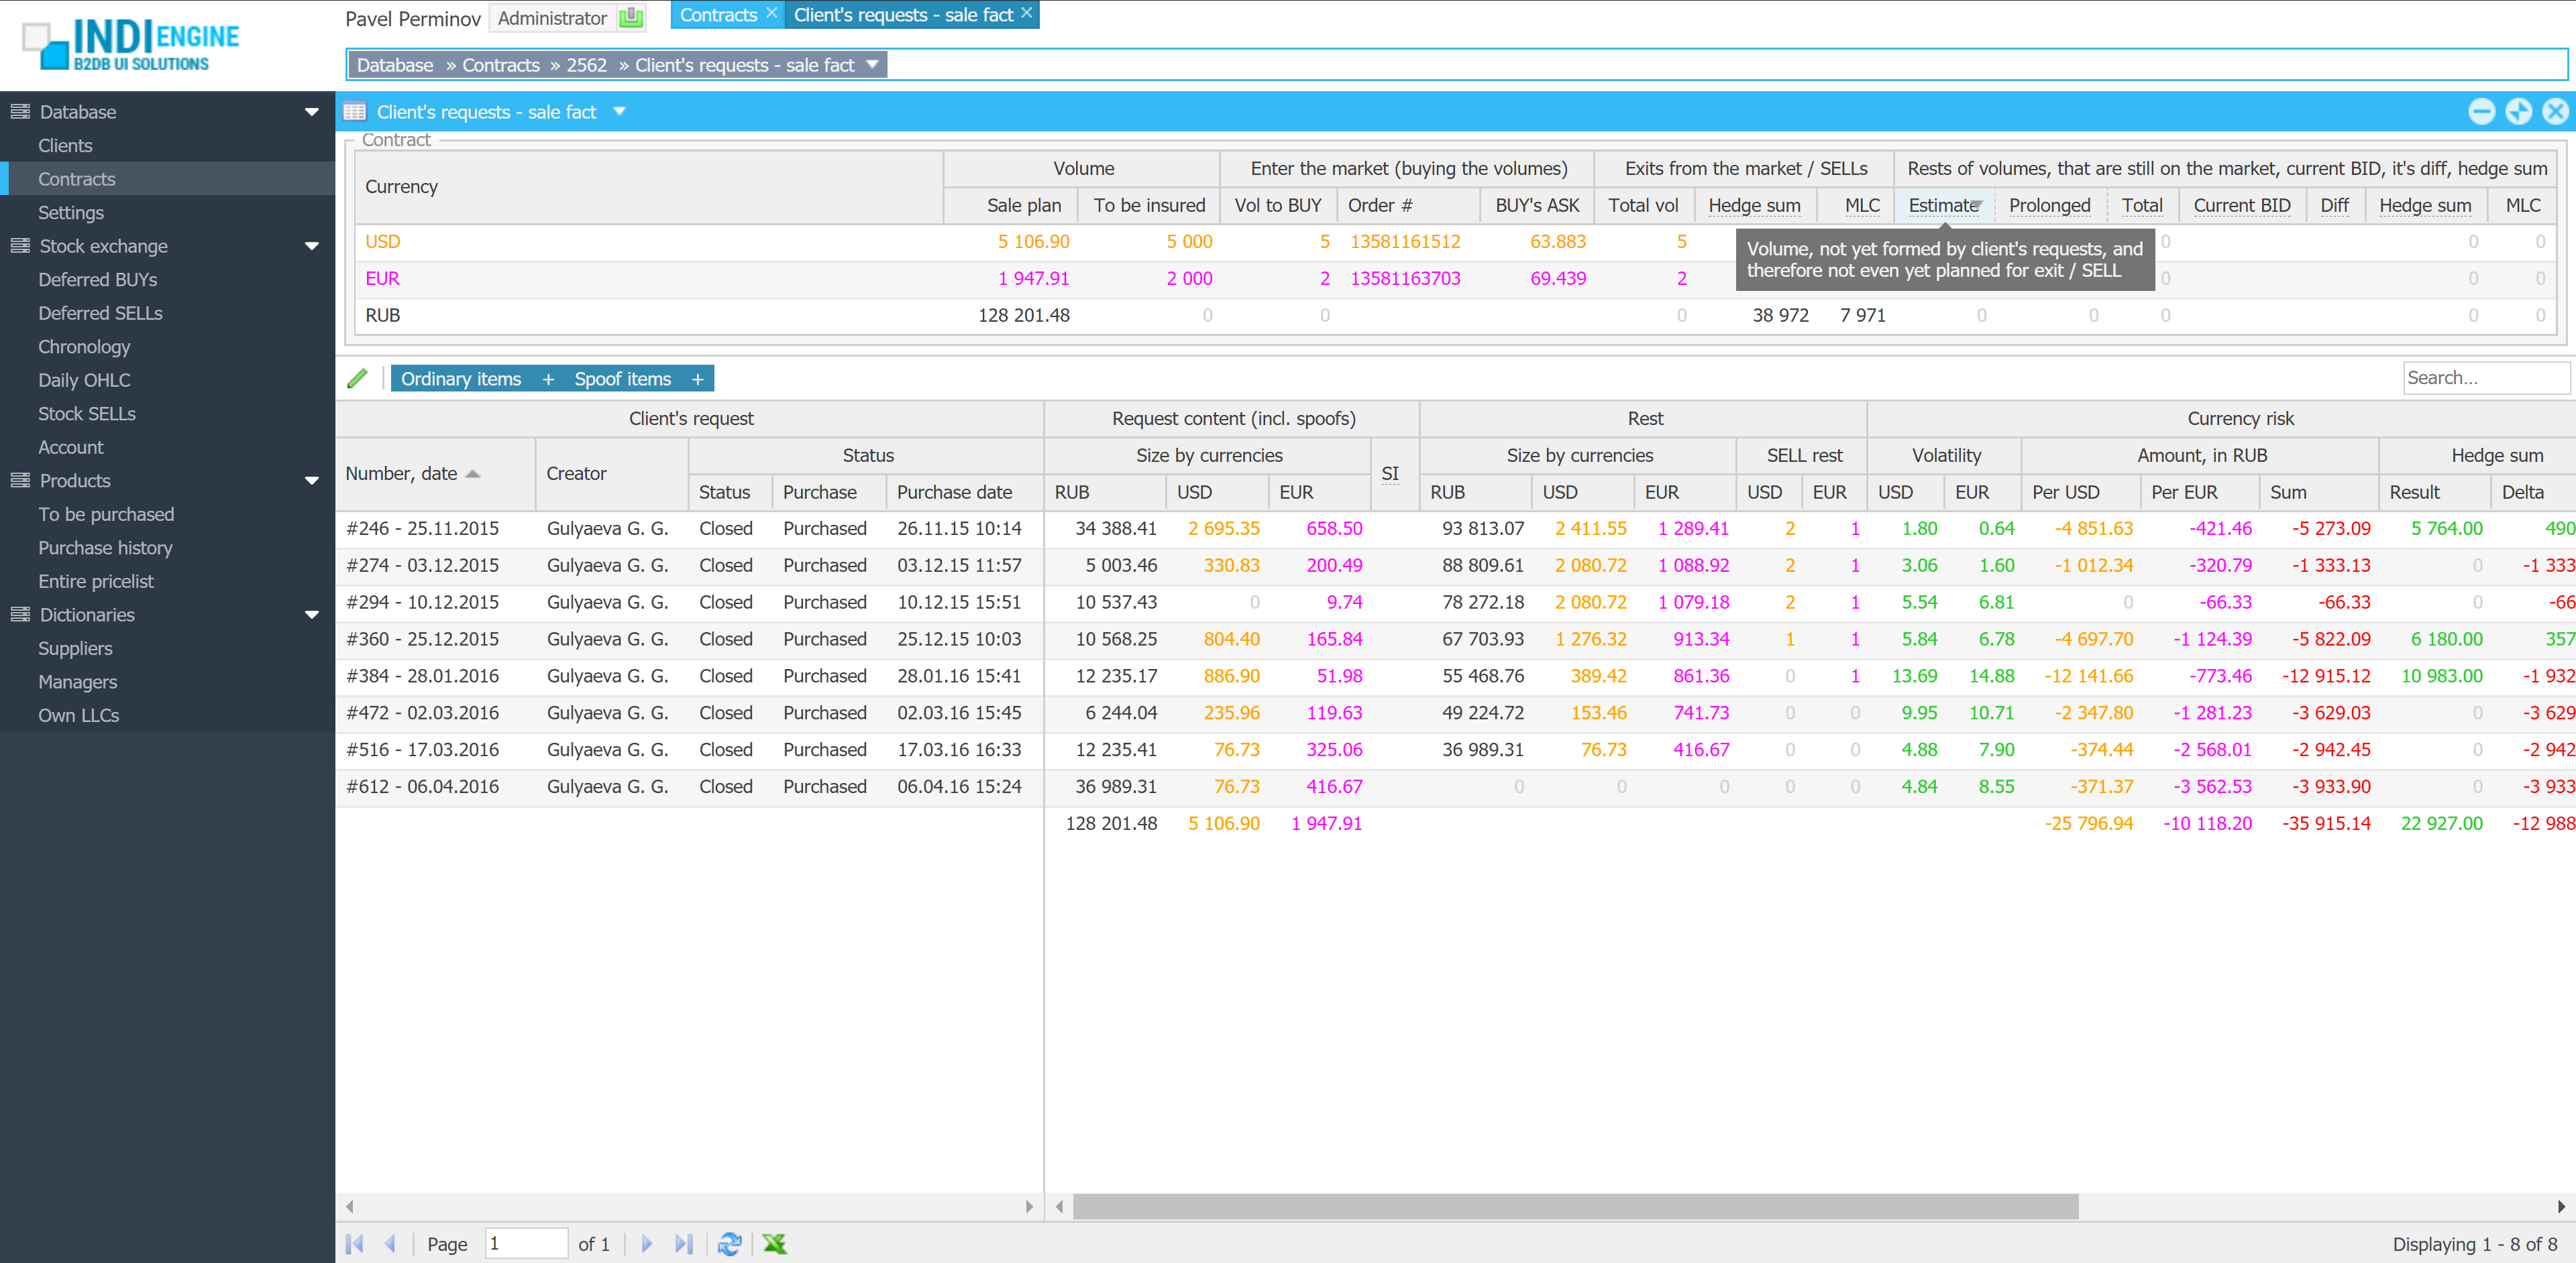
Task: Click the green pencil edit icon
Action: pyautogui.click(x=357, y=379)
